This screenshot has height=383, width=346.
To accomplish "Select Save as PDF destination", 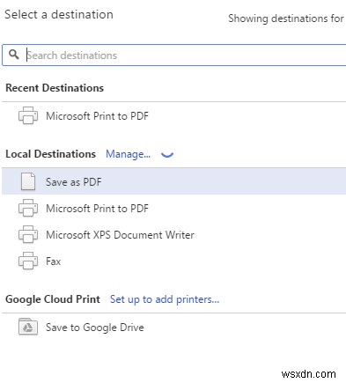I will (x=174, y=181).
